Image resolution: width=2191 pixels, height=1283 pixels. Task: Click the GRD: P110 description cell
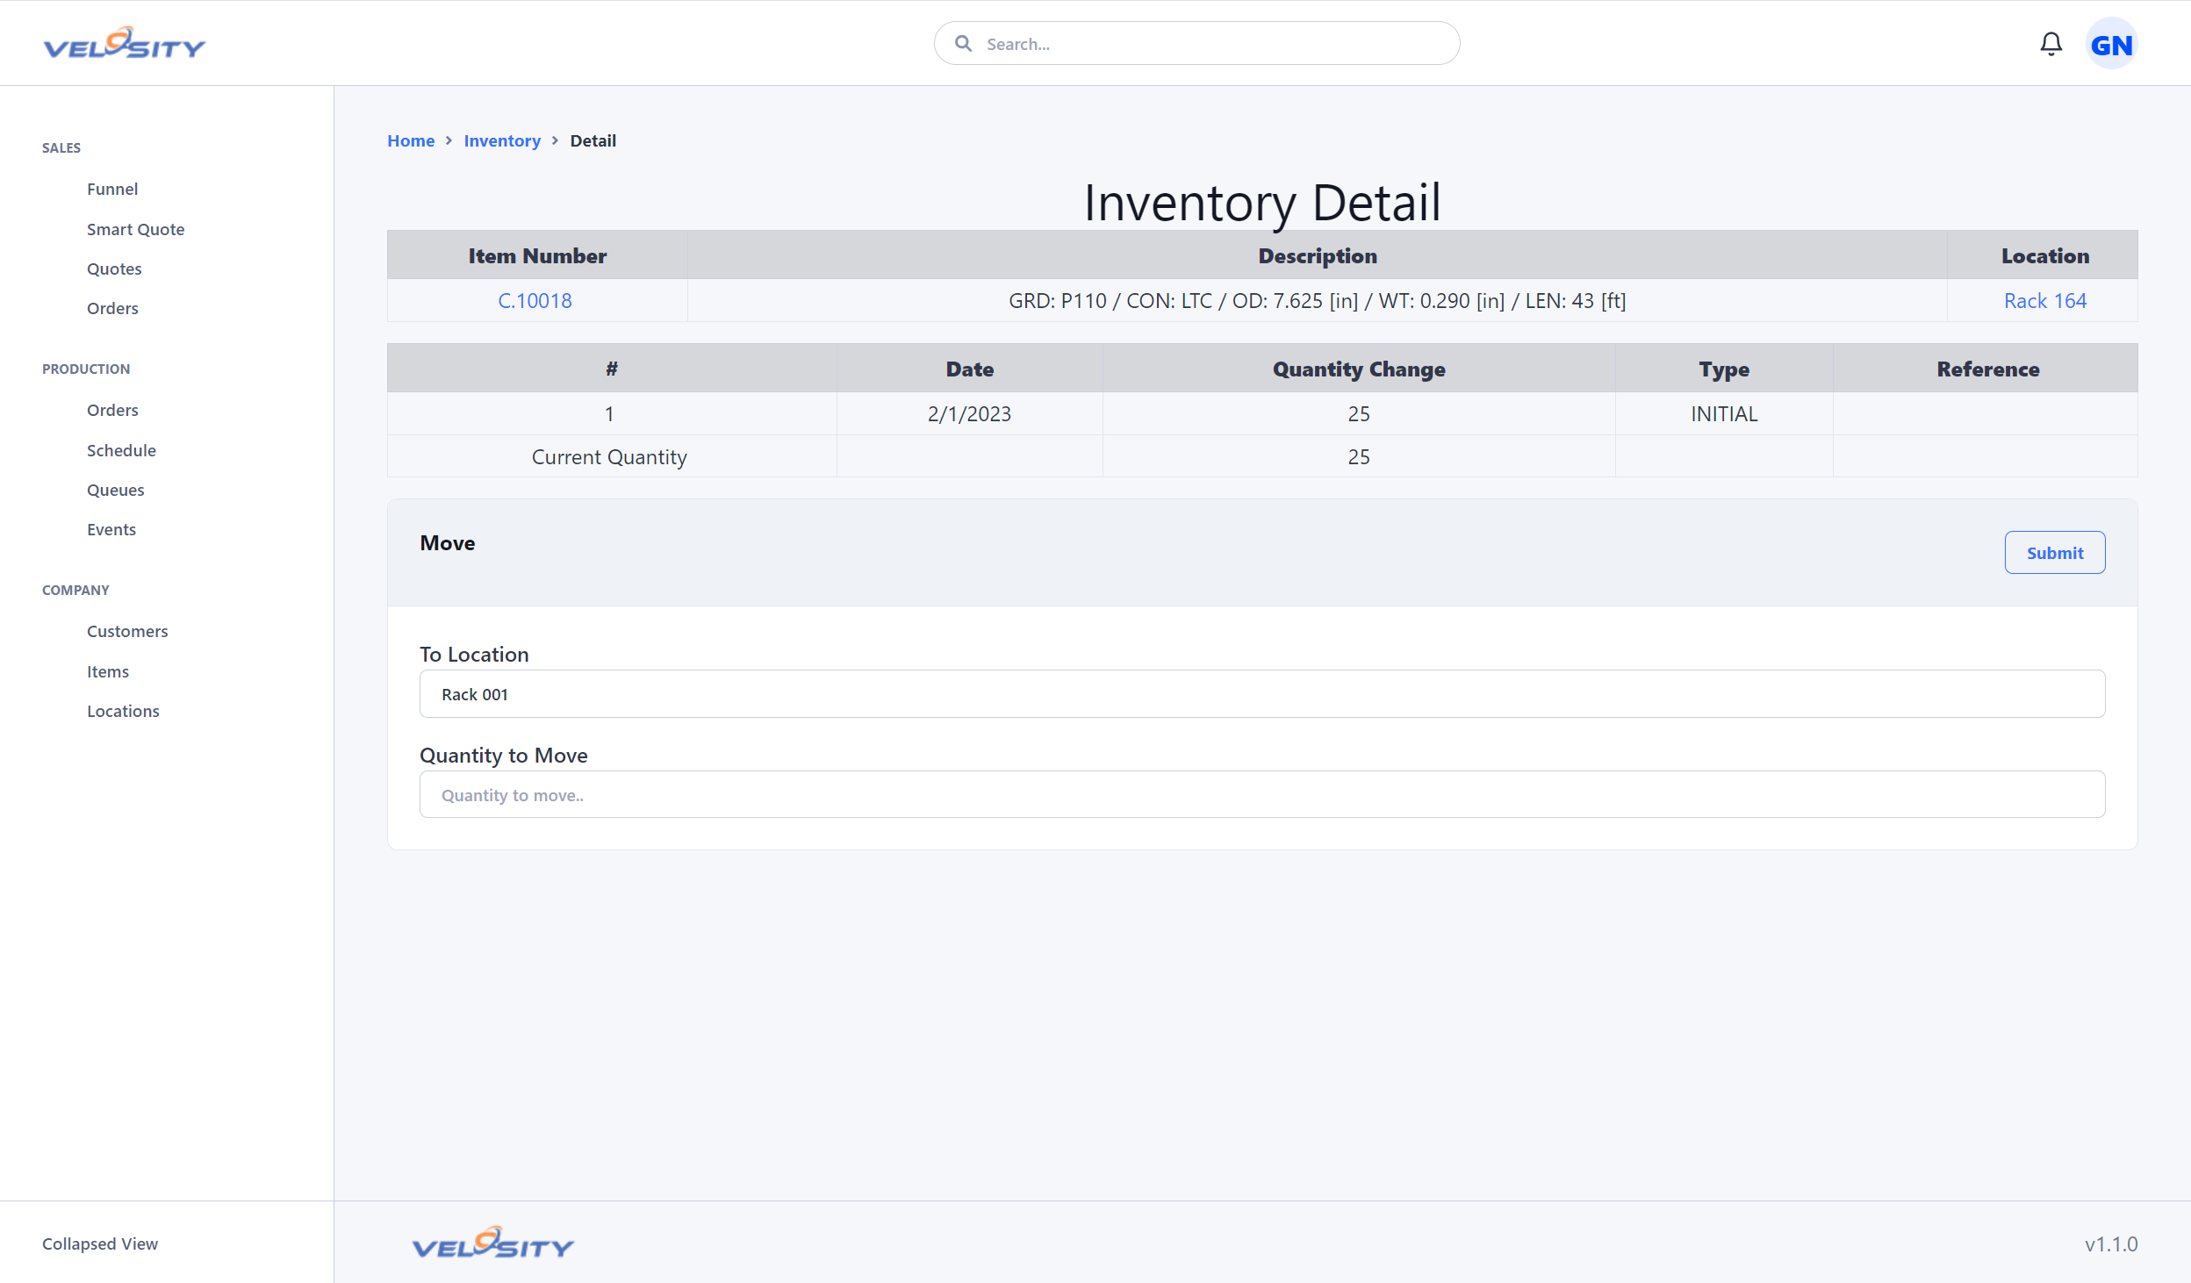pos(1317,301)
